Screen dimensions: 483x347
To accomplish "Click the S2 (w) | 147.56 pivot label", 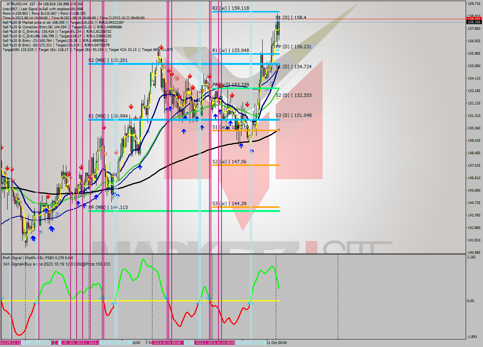I will tap(229, 161).
